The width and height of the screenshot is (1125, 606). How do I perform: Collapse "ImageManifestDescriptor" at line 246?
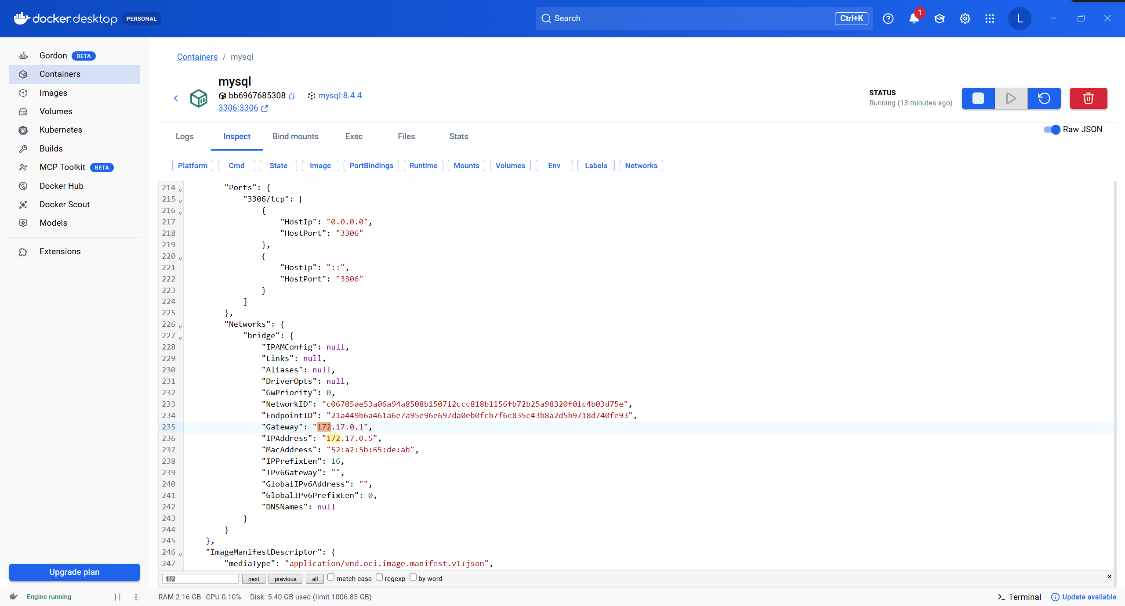(x=180, y=554)
